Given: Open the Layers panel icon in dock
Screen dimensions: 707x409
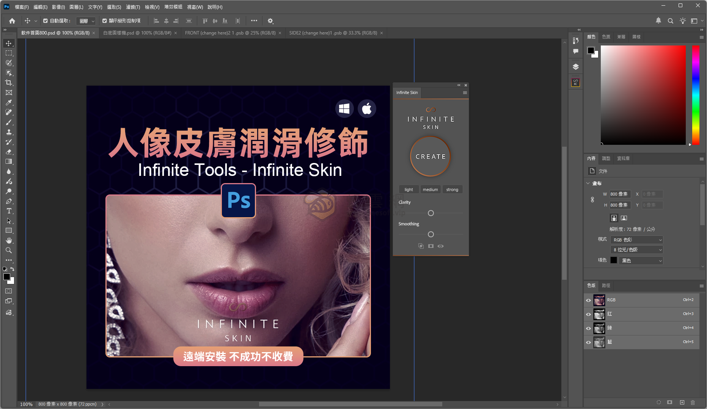Looking at the screenshot, I should [576, 67].
